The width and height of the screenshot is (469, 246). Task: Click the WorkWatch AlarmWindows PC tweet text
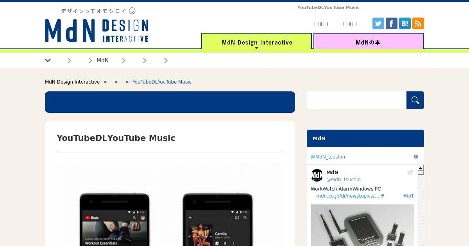tap(345, 189)
